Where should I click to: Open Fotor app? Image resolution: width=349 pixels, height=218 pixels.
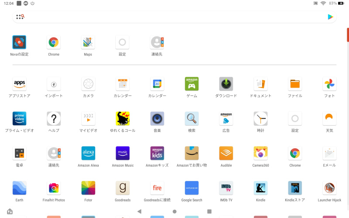pyautogui.click(x=88, y=188)
